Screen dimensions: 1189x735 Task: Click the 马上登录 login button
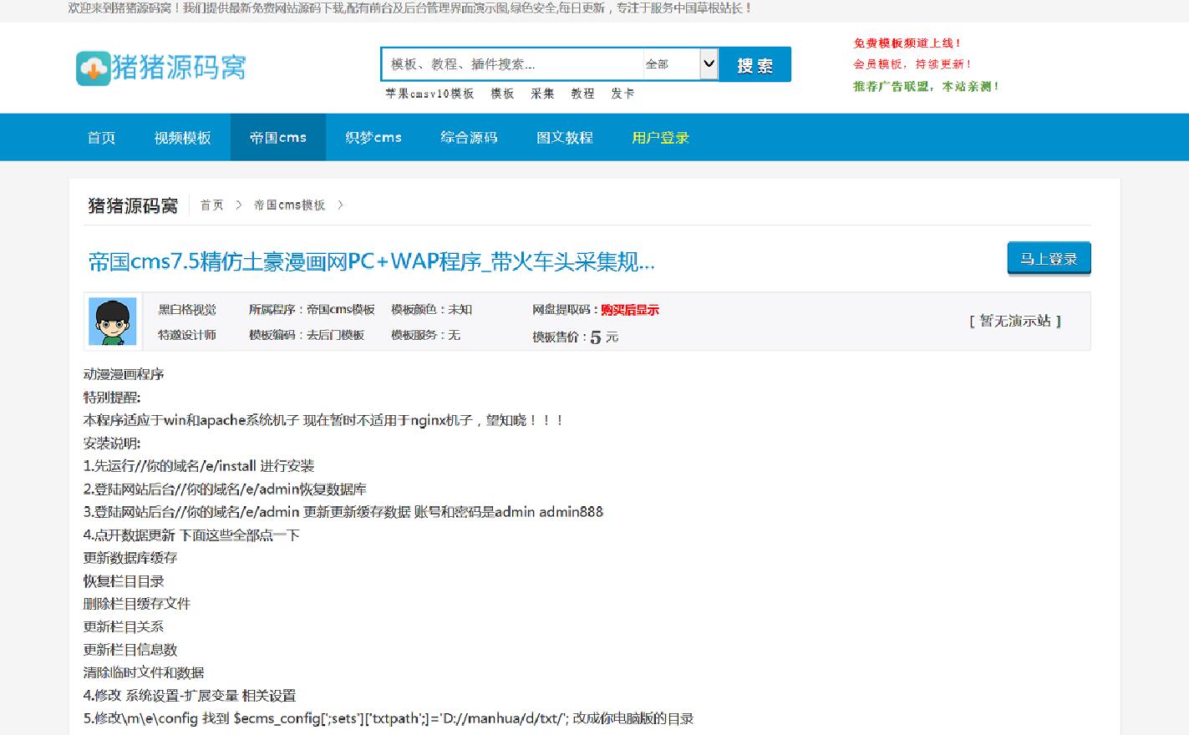point(1049,259)
